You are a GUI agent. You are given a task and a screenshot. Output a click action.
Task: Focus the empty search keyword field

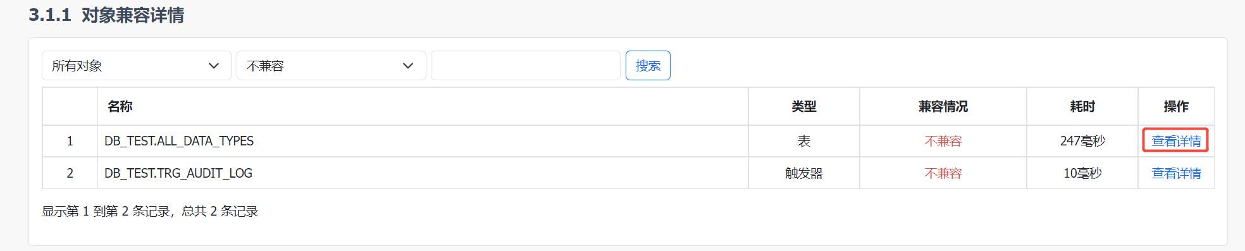(x=525, y=66)
